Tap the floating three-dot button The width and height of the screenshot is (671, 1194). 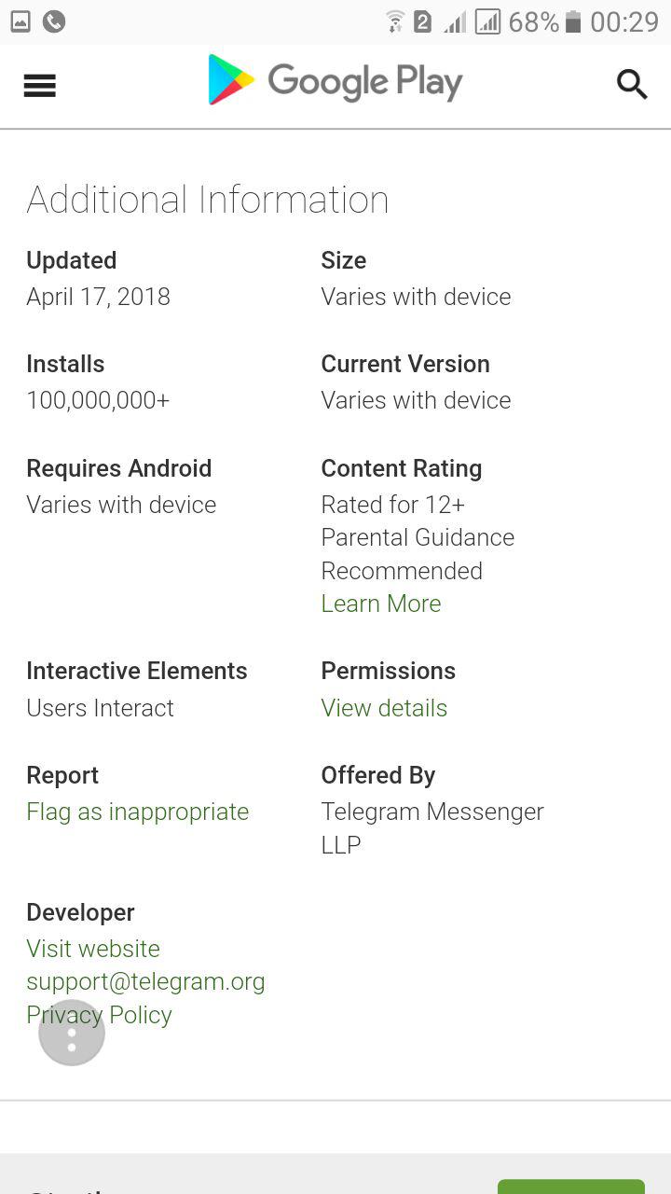pos(72,1033)
